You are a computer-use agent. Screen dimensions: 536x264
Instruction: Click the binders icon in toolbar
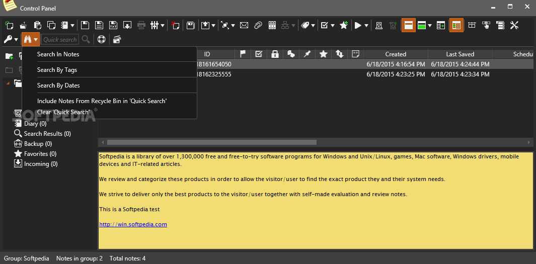tap(272, 25)
